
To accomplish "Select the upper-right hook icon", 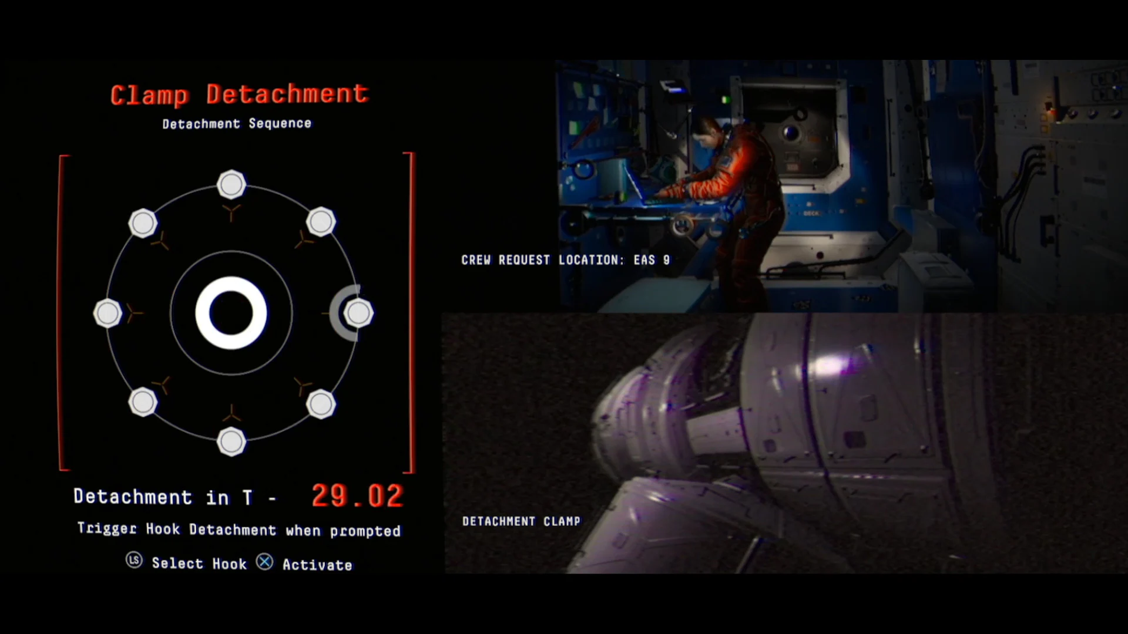I will pos(321,220).
